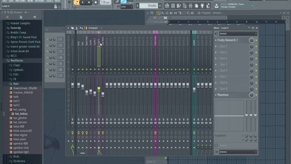Click the tempo field showing 128
This screenshot has width=291, height=164.
point(105,2)
